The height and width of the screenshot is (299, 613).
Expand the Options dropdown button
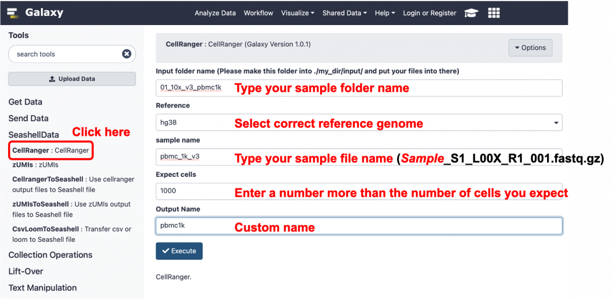(x=530, y=48)
